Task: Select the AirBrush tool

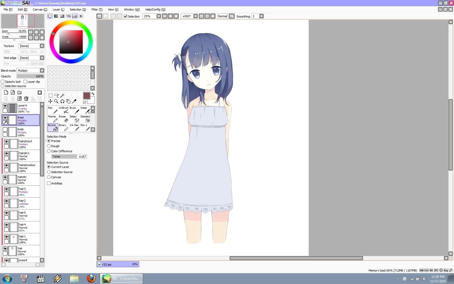Action: pyautogui.click(x=64, y=110)
